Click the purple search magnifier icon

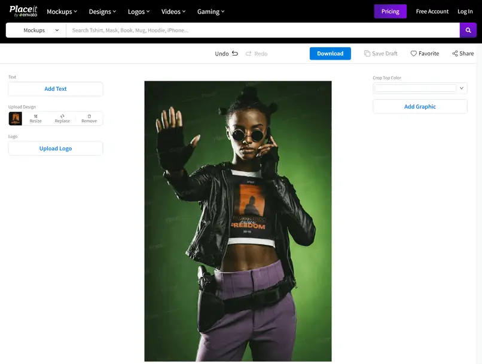[x=468, y=30]
